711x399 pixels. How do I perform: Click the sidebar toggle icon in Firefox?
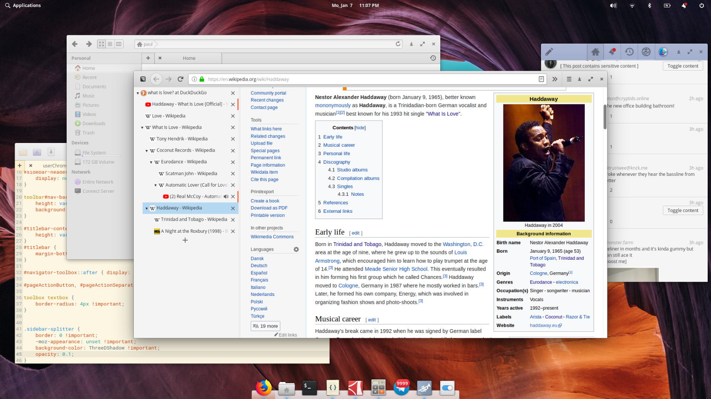pos(143,79)
